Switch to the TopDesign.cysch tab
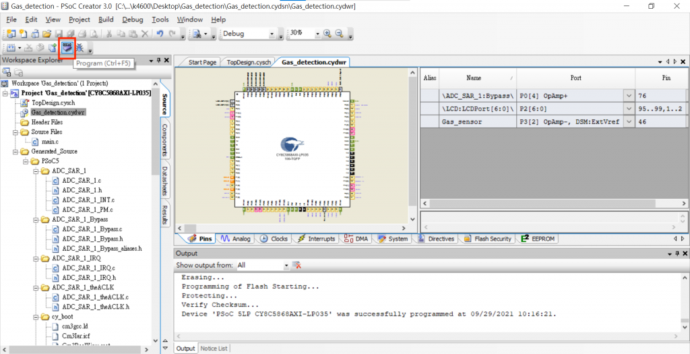 (x=249, y=63)
